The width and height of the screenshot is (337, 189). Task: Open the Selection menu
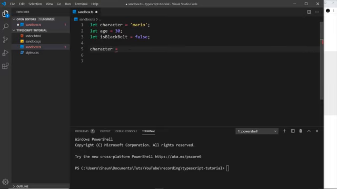tap(35, 4)
